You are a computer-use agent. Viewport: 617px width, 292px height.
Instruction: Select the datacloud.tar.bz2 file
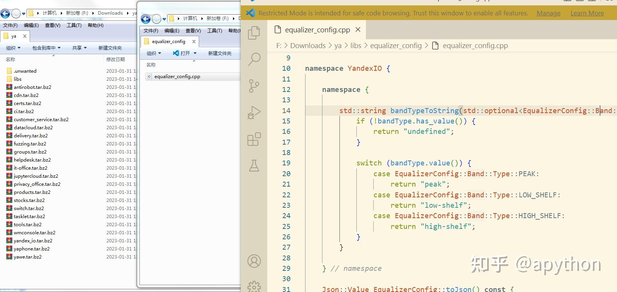tap(33, 127)
